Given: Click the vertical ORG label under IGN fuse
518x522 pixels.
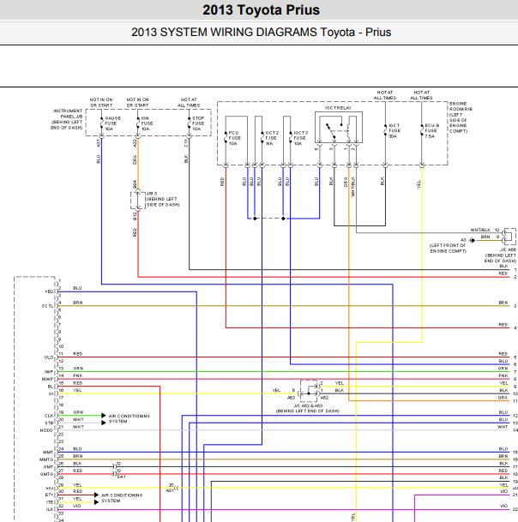Looking at the screenshot, I should tap(135, 159).
